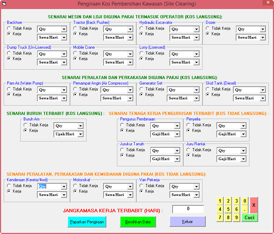Open Kenderaan (Kereta/4wd) Qty dropdown
The image size is (274, 234).
(x=64, y=186)
